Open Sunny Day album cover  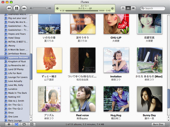click(x=150, y=99)
